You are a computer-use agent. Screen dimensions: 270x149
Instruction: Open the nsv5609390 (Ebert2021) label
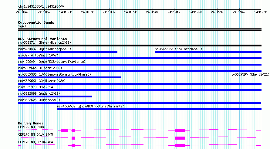(249, 74)
